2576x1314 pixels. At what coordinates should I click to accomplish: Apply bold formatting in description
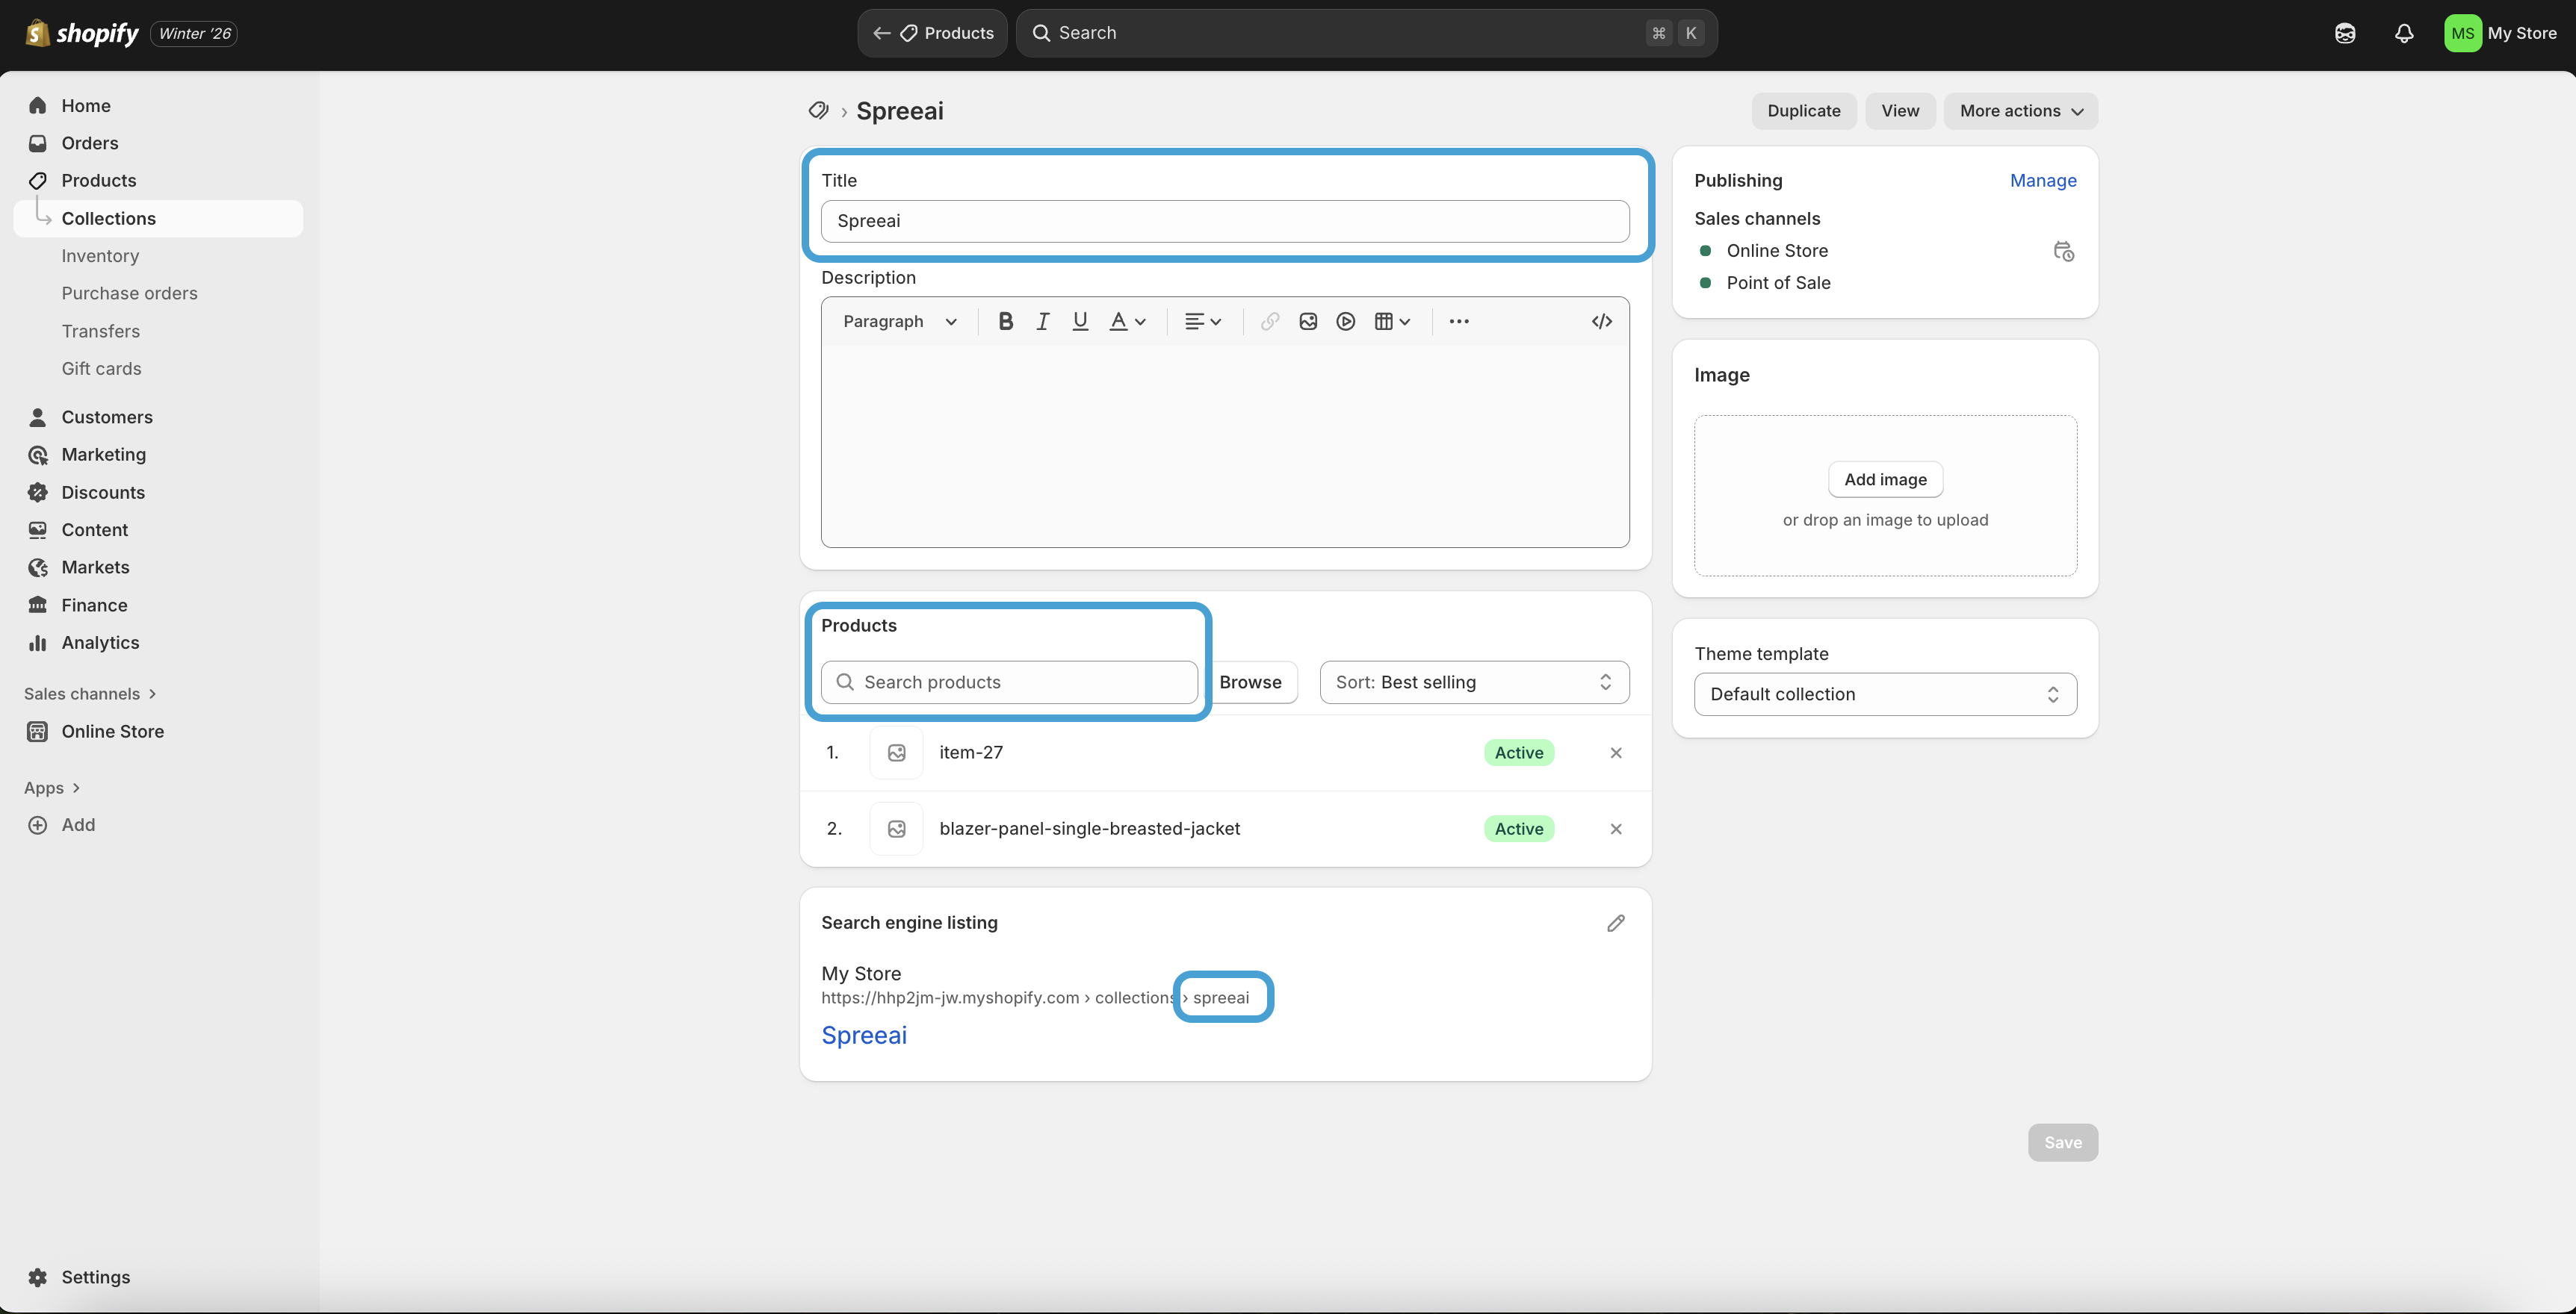pyautogui.click(x=1005, y=321)
